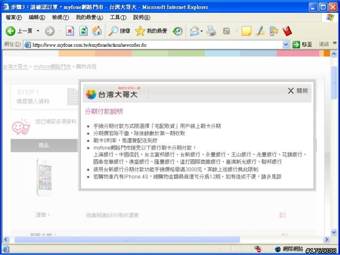Click the 推廣期滿$990免收運費 text

click(112, 216)
